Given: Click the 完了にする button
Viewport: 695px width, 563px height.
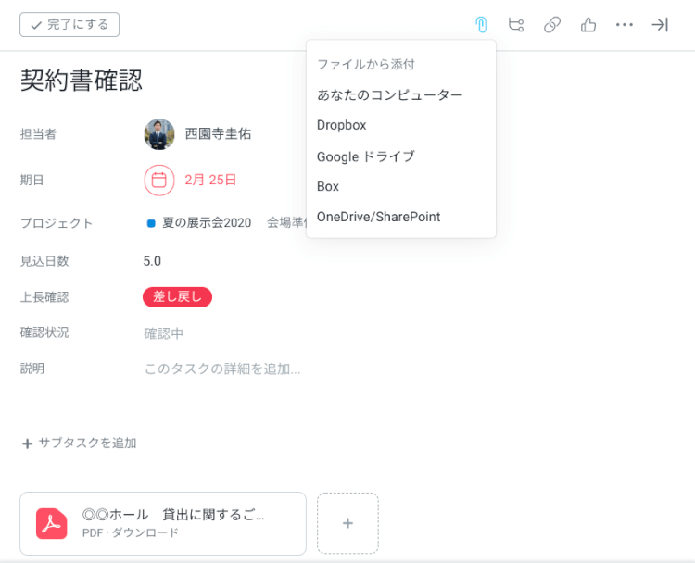Looking at the screenshot, I should [x=69, y=25].
